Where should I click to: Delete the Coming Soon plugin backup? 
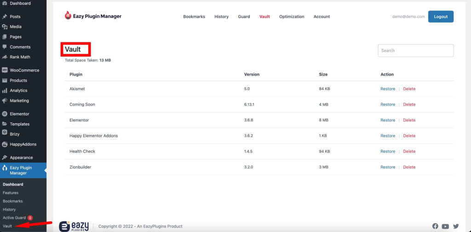[409, 104]
